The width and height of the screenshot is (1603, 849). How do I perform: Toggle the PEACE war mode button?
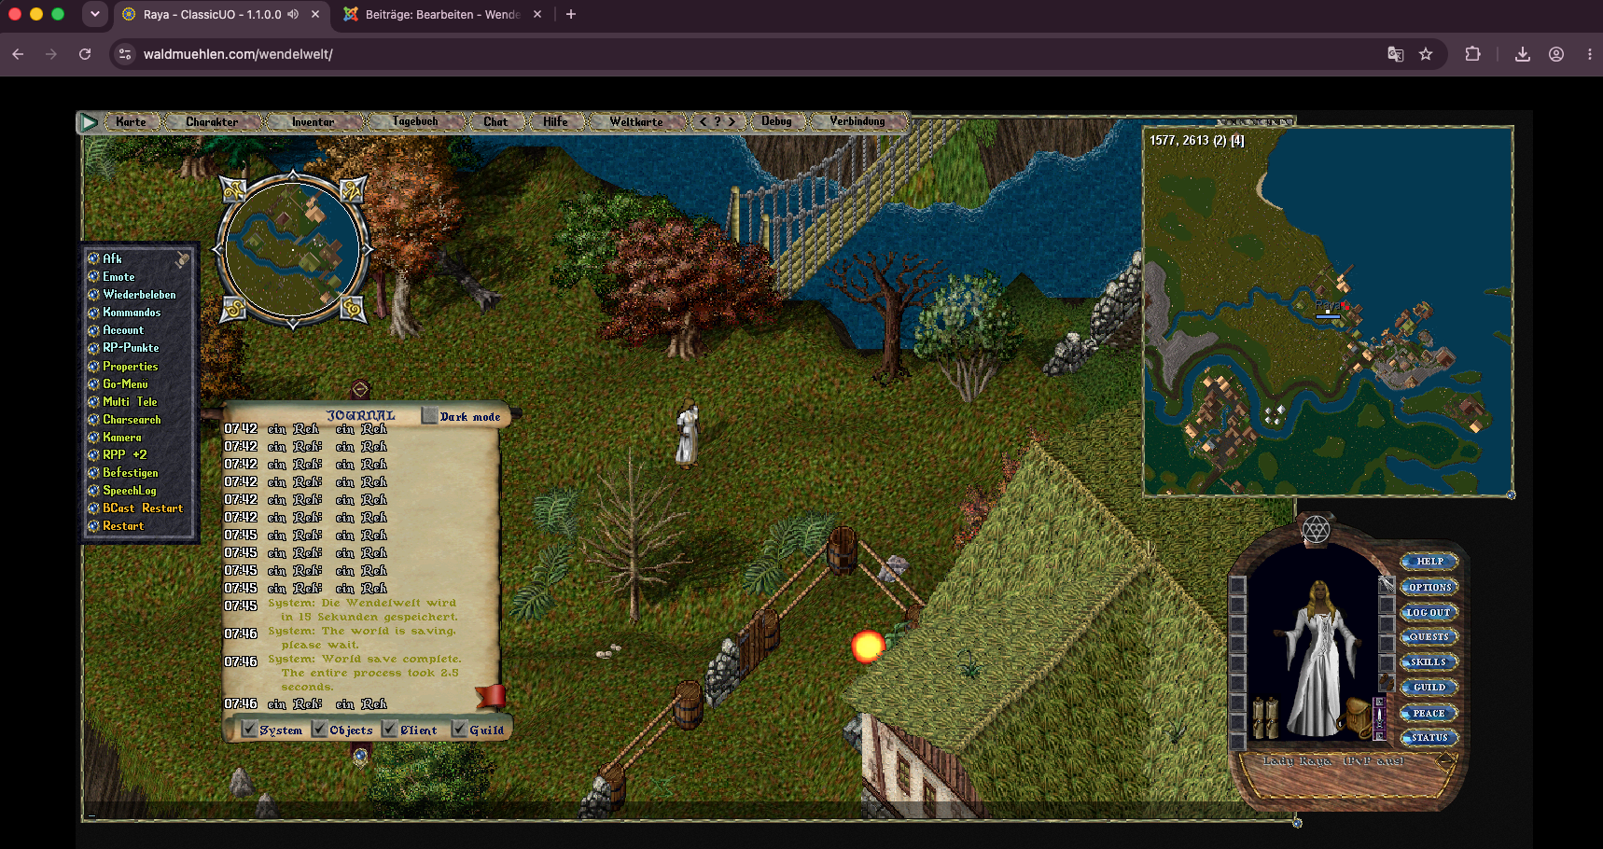coord(1429,713)
